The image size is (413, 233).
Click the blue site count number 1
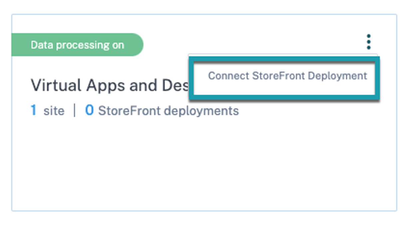coord(33,110)
